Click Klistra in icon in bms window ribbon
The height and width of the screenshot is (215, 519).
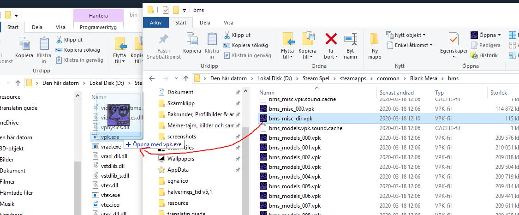212,40
